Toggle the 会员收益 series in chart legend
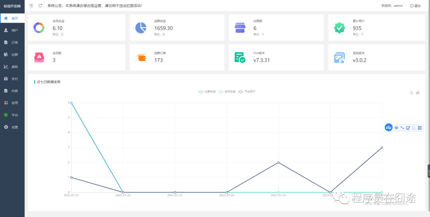 [227, 92]
